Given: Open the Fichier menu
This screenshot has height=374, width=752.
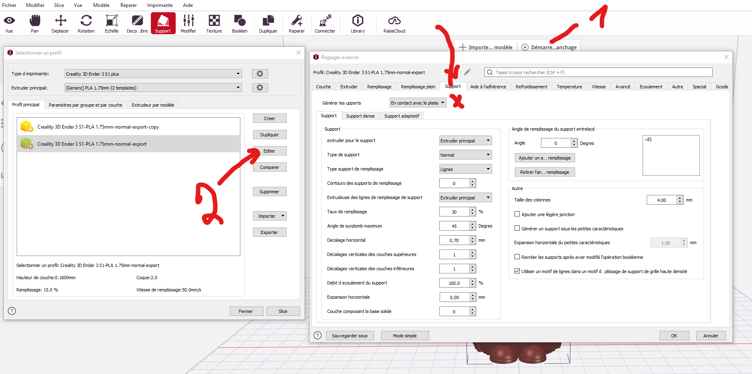Looking at the screenshot, I should pyautogui.click(x=9, y=5).
